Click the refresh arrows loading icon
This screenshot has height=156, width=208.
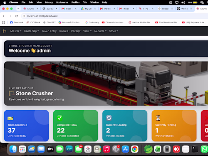pos(109,118)
